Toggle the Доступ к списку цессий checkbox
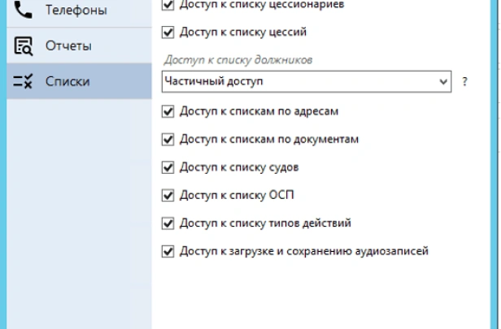The height and width of the screenshot is (329, 501). pyautogui.click(x=168, y=32)
